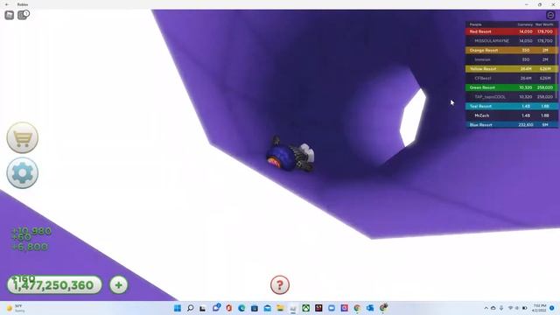560x315 pixels.
Task: Open the Mail app in taskbar
Action: click(268, 308)
